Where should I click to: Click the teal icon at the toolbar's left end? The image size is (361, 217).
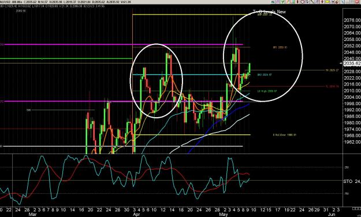click(x=273, y=2)
